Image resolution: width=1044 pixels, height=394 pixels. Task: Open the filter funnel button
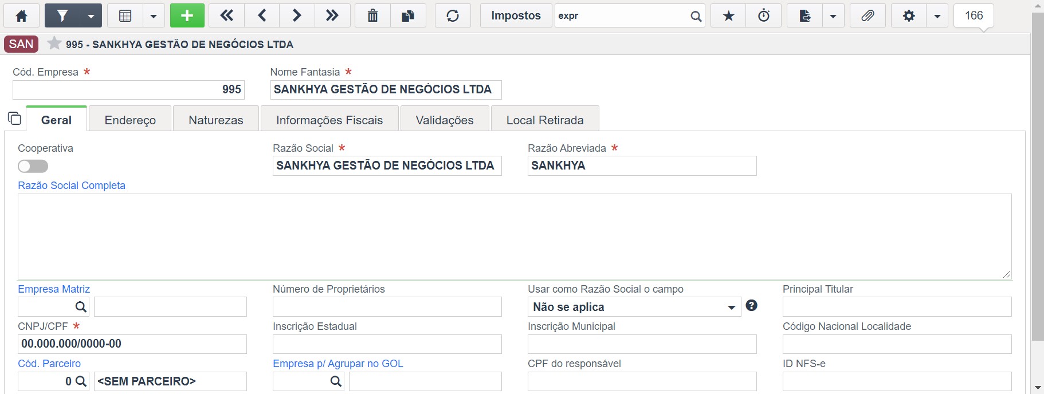(62, 16)
